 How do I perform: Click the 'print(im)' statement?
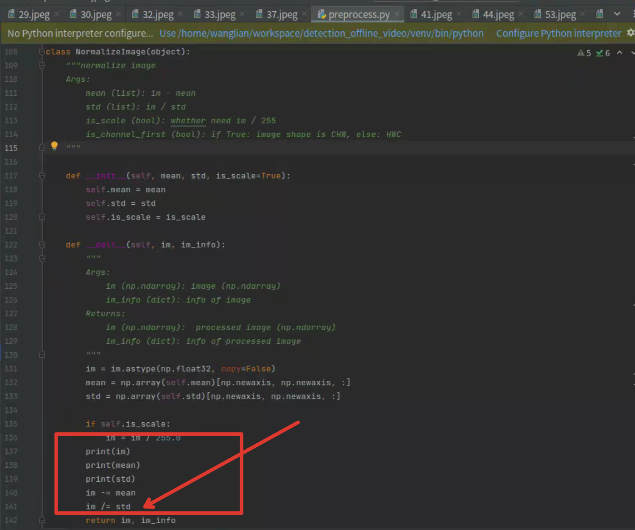coord(108,452)
